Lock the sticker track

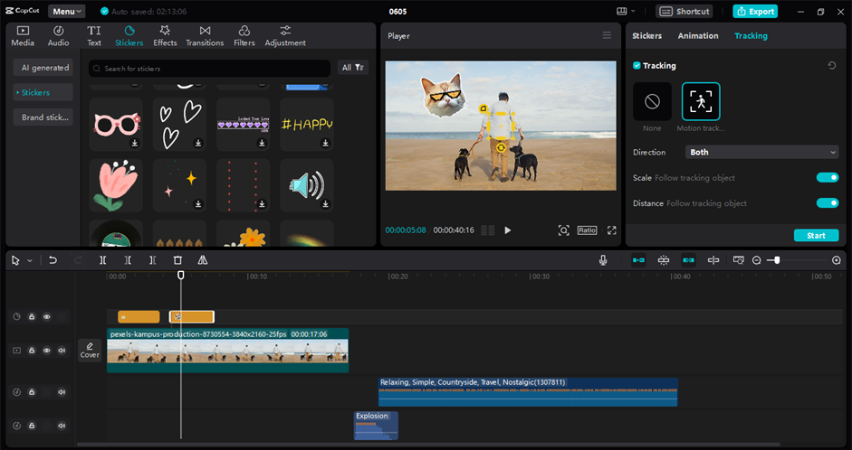point(32,316)
